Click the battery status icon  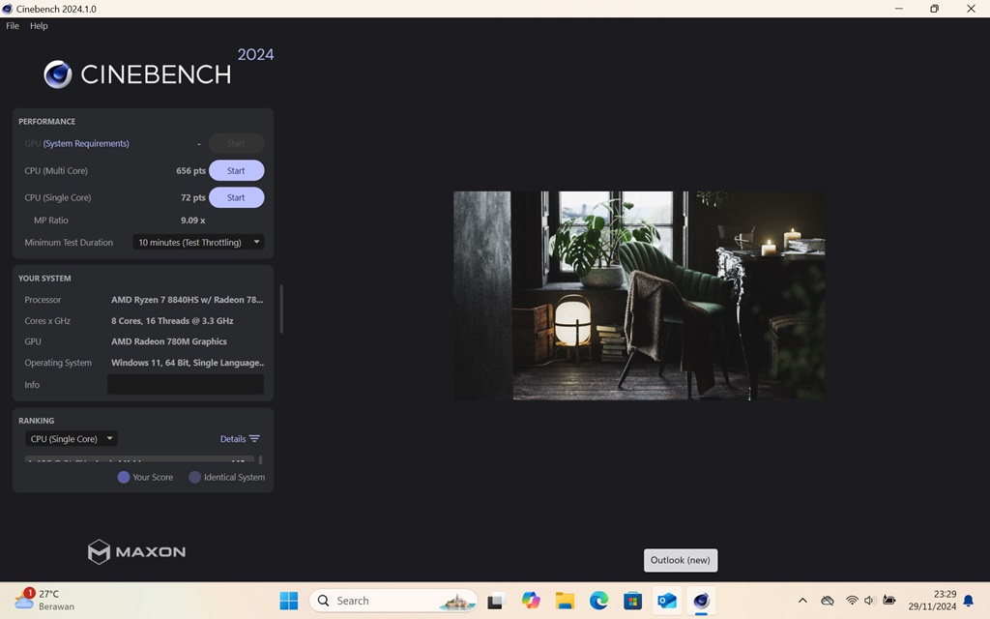tap(889, 600)
